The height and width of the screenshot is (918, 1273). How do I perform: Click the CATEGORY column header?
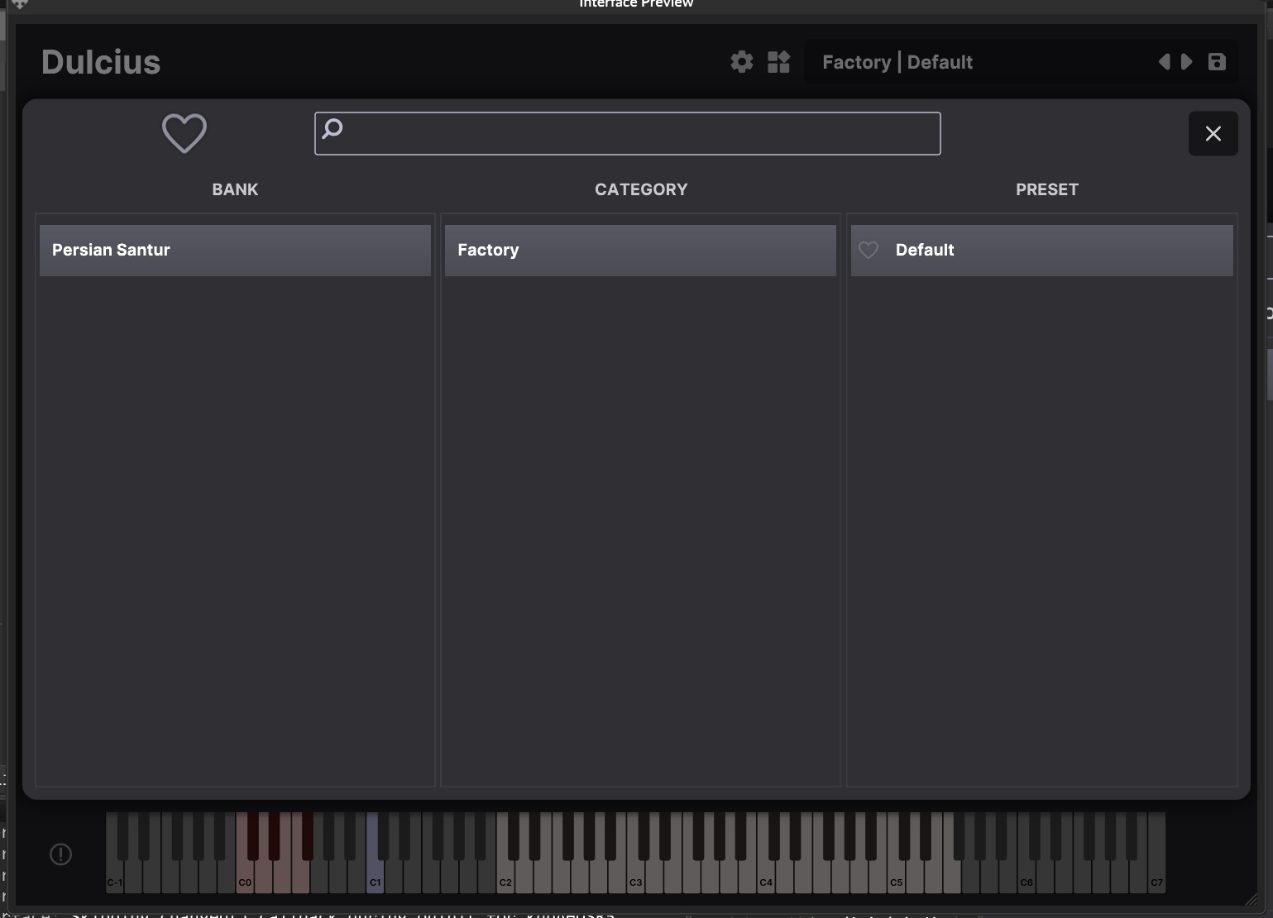pyautogui.click(x=641, y=189)
